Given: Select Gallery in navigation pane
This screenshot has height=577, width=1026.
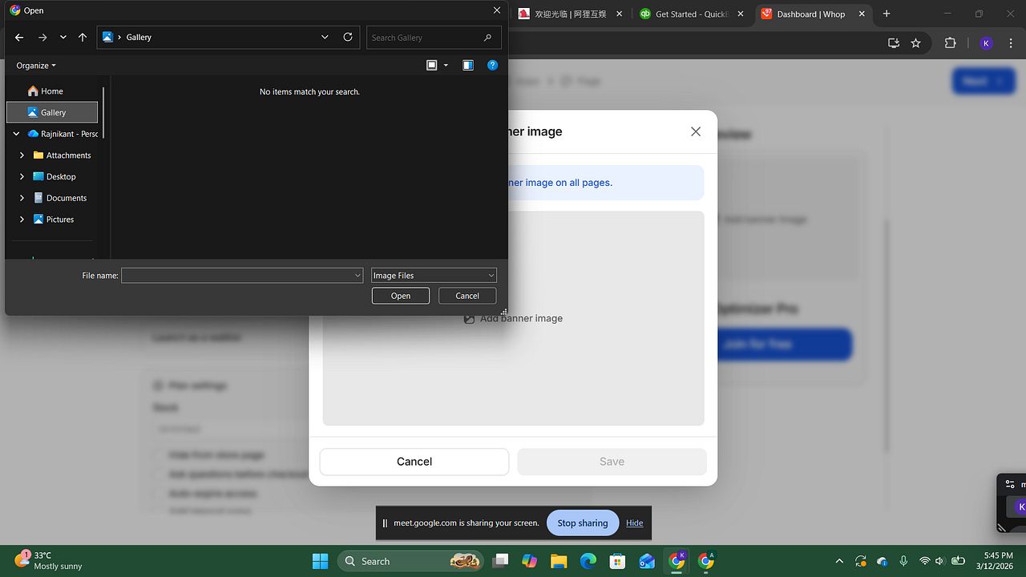Looking at the screenshot, I should (53, 112).
